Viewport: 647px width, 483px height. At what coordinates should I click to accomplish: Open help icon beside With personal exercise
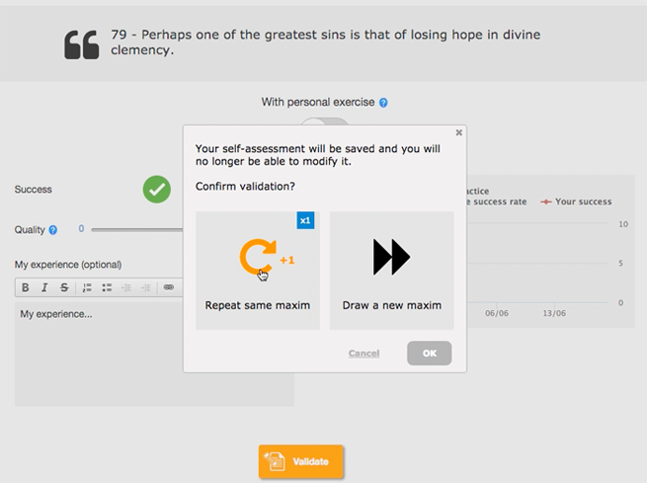click(383, 103)
